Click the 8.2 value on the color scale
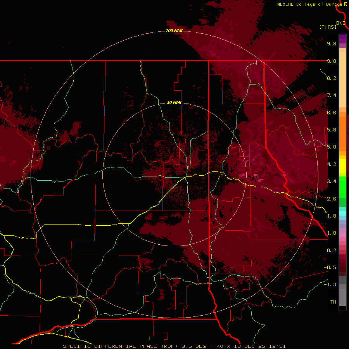The image size is (349, 349). [x=332, y=78]
